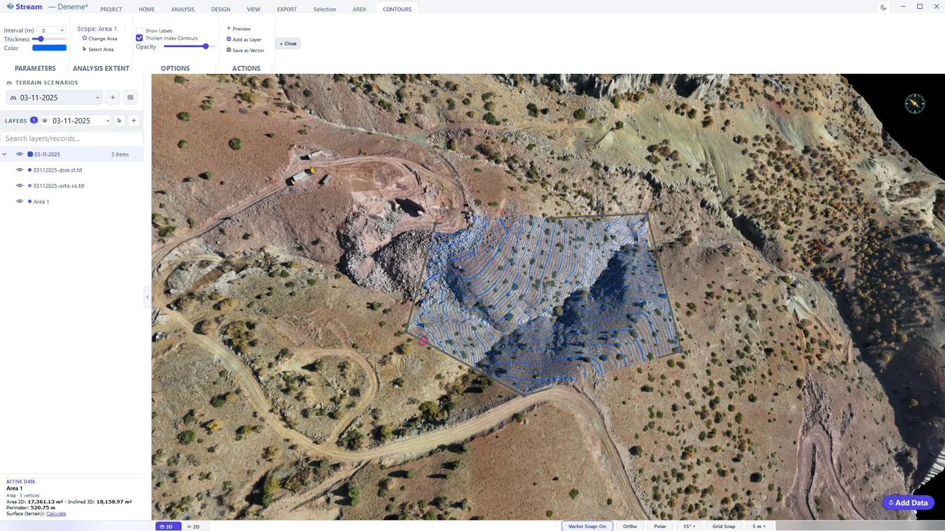Add new layer with plus icon
The image size is (945, 531).
(134, 120)
